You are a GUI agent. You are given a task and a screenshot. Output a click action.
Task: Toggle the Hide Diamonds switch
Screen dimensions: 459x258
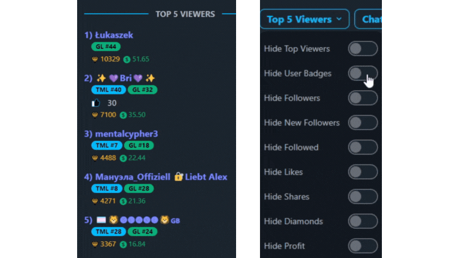click(x=363, y=221)
